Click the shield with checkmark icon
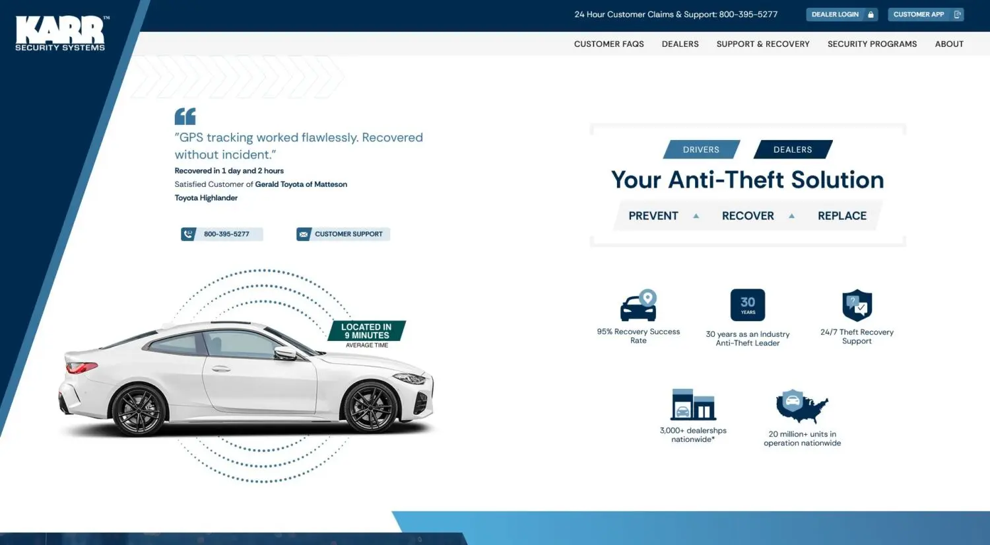 (857, 305)
